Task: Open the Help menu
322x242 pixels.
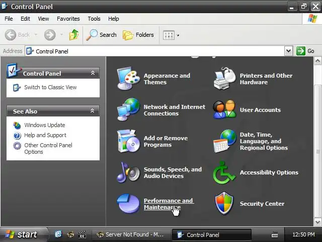Action: pos(114,19)
